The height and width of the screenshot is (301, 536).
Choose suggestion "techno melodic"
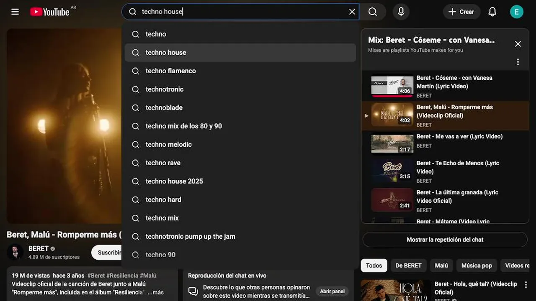pyautogui.click(x=240, y=144)
